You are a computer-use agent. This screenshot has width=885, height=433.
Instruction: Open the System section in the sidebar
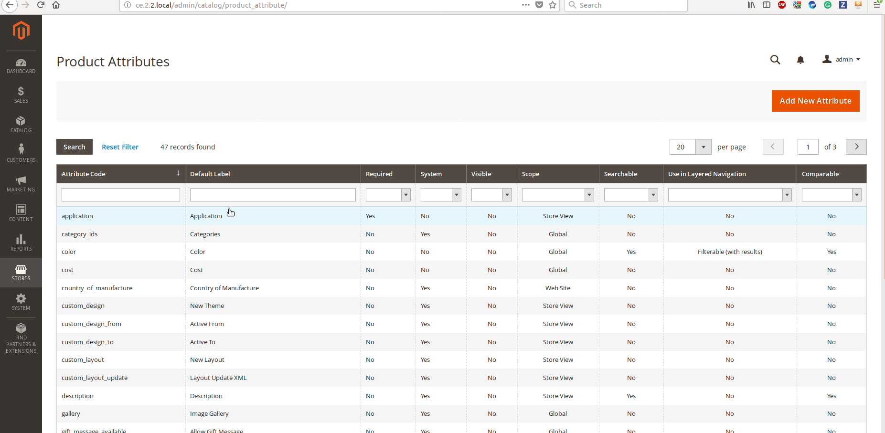coord(21,302)
